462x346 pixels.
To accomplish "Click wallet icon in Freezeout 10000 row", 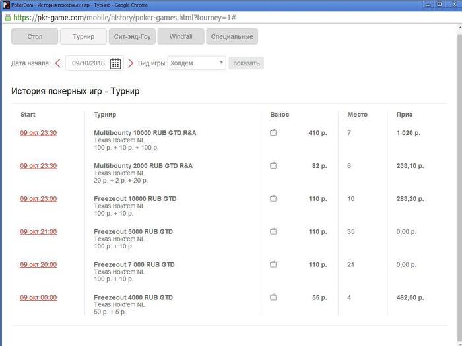I will pos(273,198).
